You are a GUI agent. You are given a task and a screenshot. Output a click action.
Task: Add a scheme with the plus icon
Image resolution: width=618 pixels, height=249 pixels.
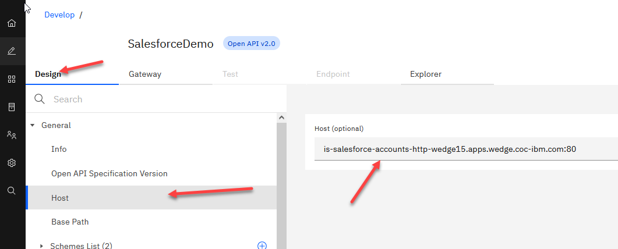pos(262,246)
